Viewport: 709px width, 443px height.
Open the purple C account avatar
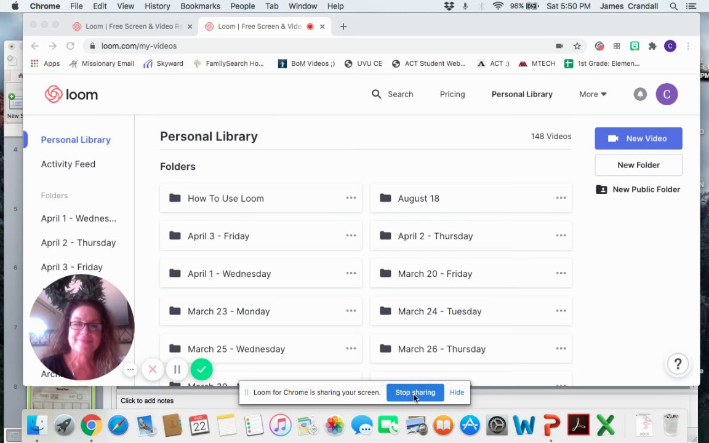tap(667, 94)
